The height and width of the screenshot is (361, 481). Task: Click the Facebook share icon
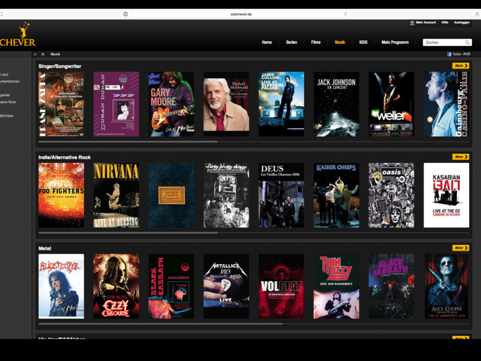pyautogui.click(x=449, y=54)
